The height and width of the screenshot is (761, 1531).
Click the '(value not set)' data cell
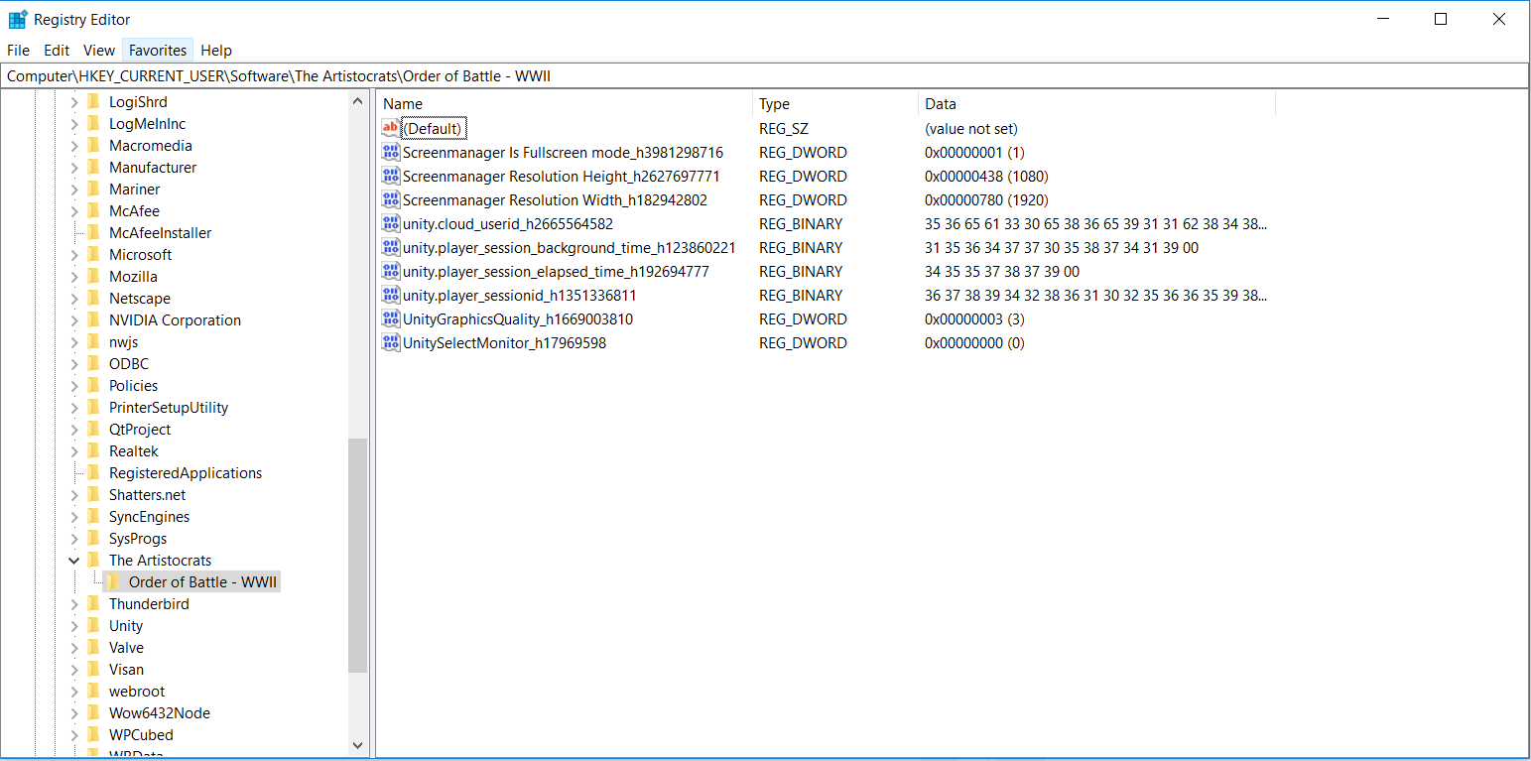point(971,128)
